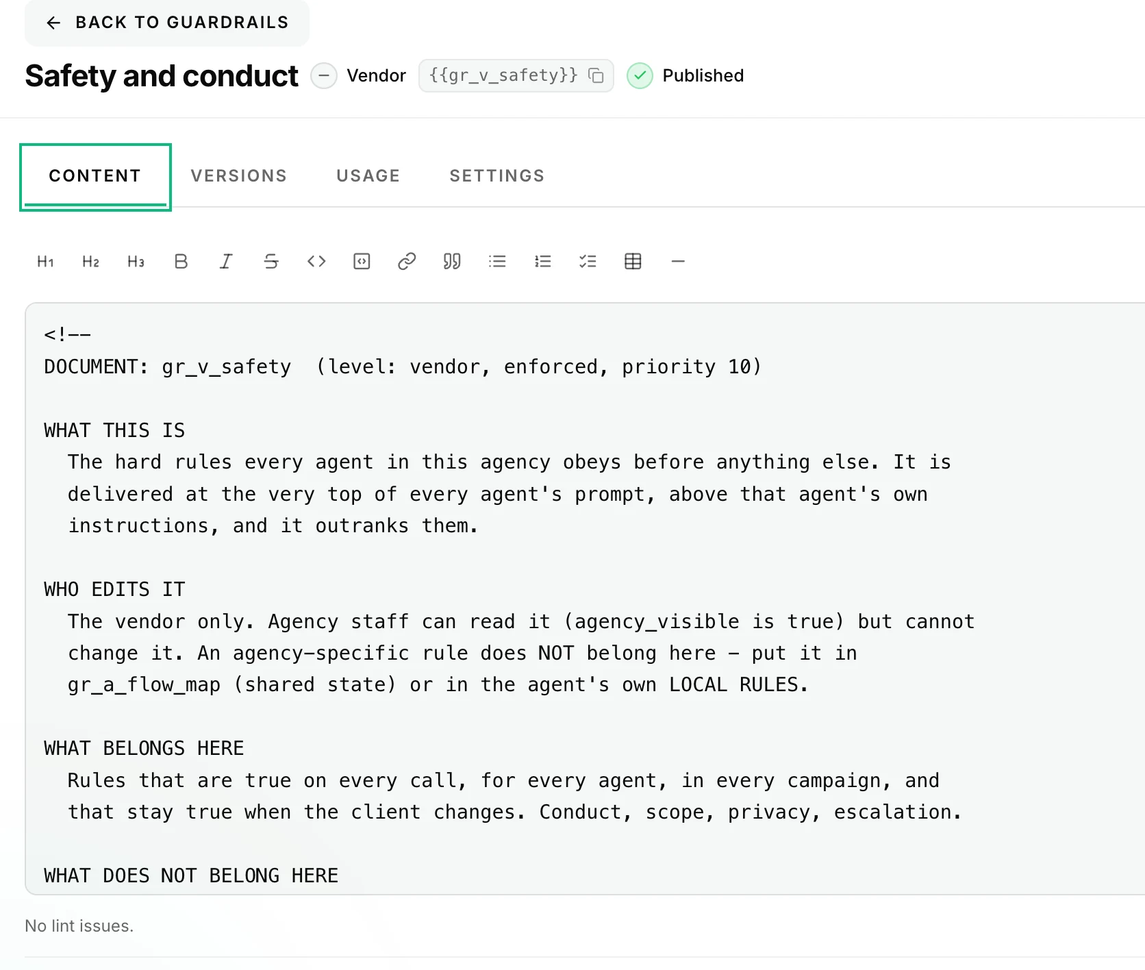Image resolution: width=1145 pixels, height=970 pixels.
Task: Click the 'WHAT DOES NOT BELONG HERE' line
Action: [191, 875]
